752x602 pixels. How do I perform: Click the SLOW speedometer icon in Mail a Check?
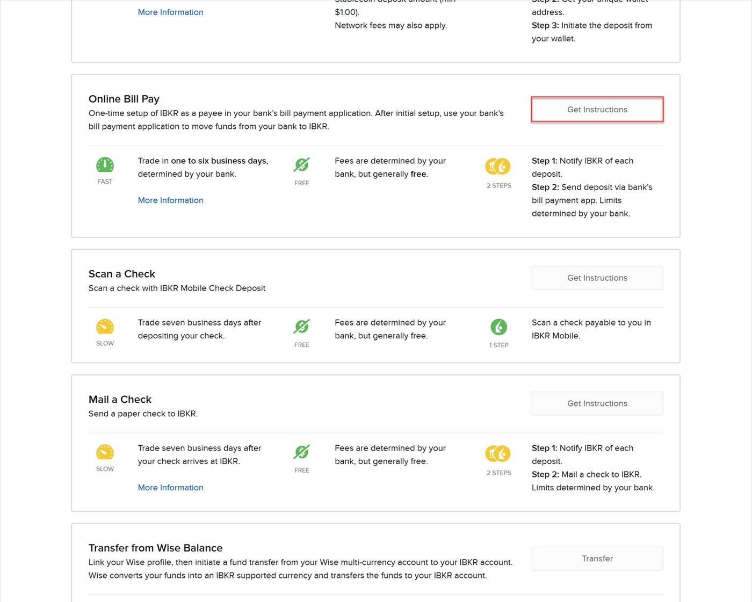tap(105, 452)
